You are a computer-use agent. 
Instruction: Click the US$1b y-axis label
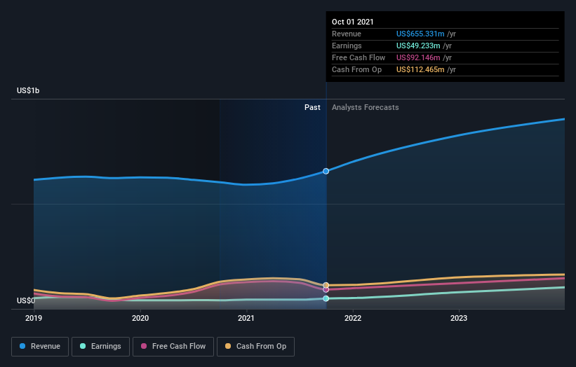(x=28, y=90)
